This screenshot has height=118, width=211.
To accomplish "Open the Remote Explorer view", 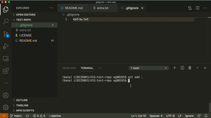I will (x=6, y=59).
